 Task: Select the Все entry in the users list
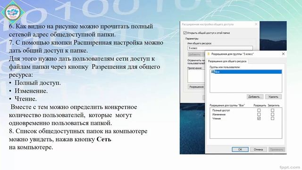(246, 72)
